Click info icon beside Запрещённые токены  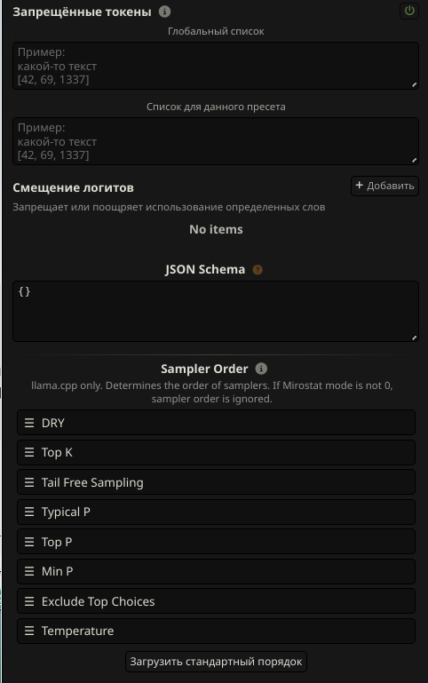pyautogui.click(x=164, y=12)
